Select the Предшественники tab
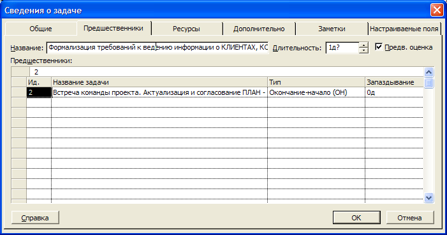Image resolution: width=447 pixels, height=235 pixels. (114, 28)
